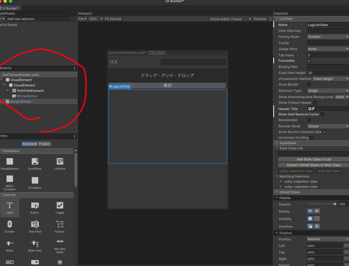This screenshot has width=349, height=266.
Task: Click the .unity-list-view class pill
Action: tap(328, 171)
